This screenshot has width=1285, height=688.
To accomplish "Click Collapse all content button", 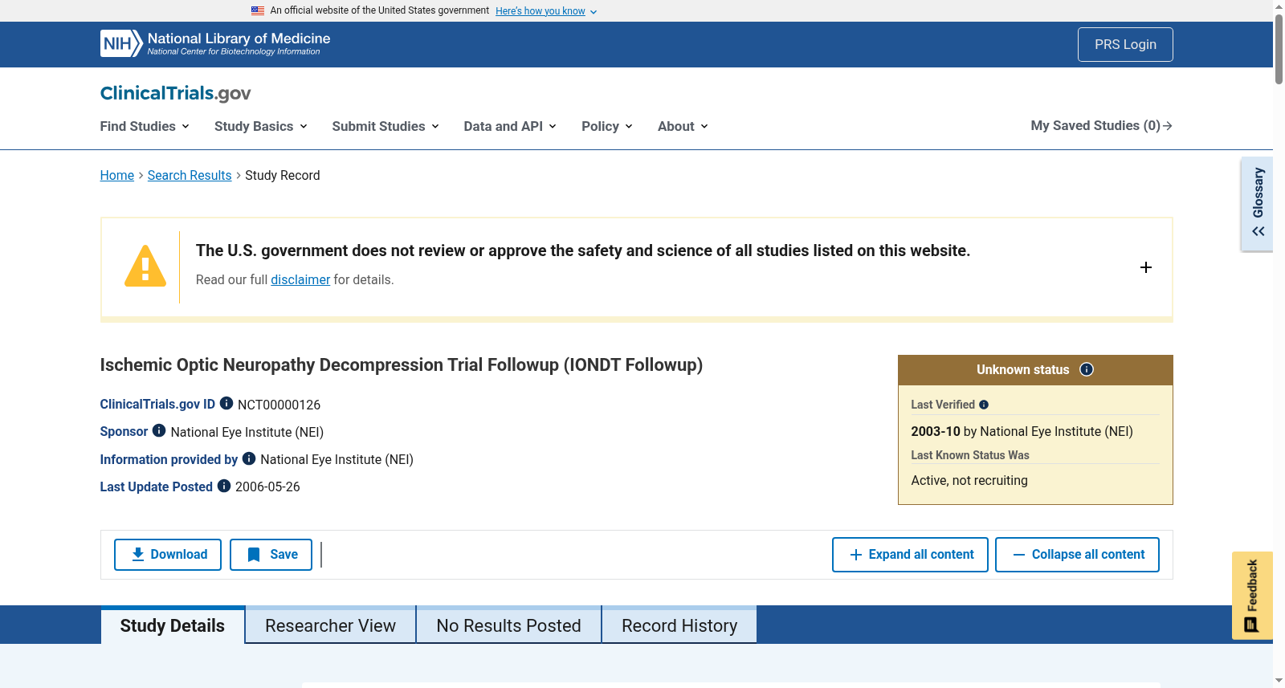I will pyautogui.click(x=1077, y=555).
